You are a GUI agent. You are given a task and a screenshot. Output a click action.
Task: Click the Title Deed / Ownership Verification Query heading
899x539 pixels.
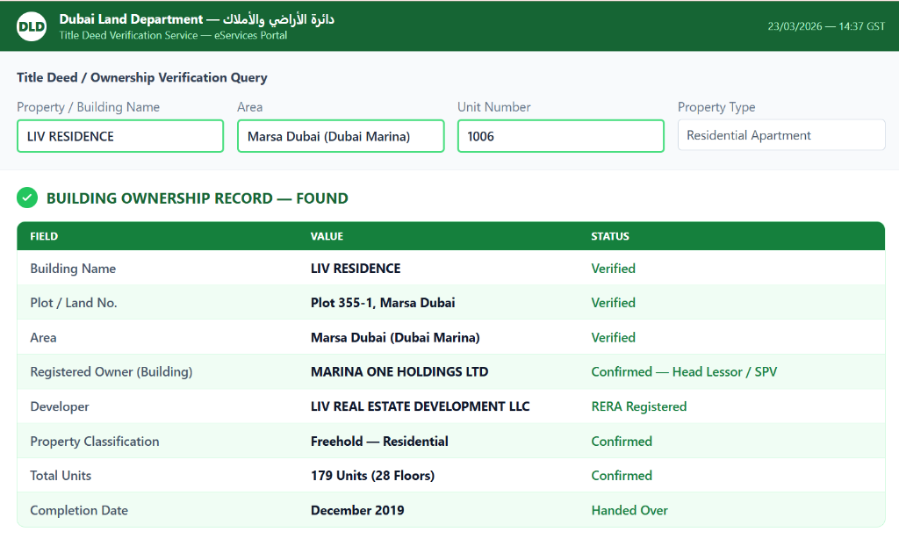(141, 77)
